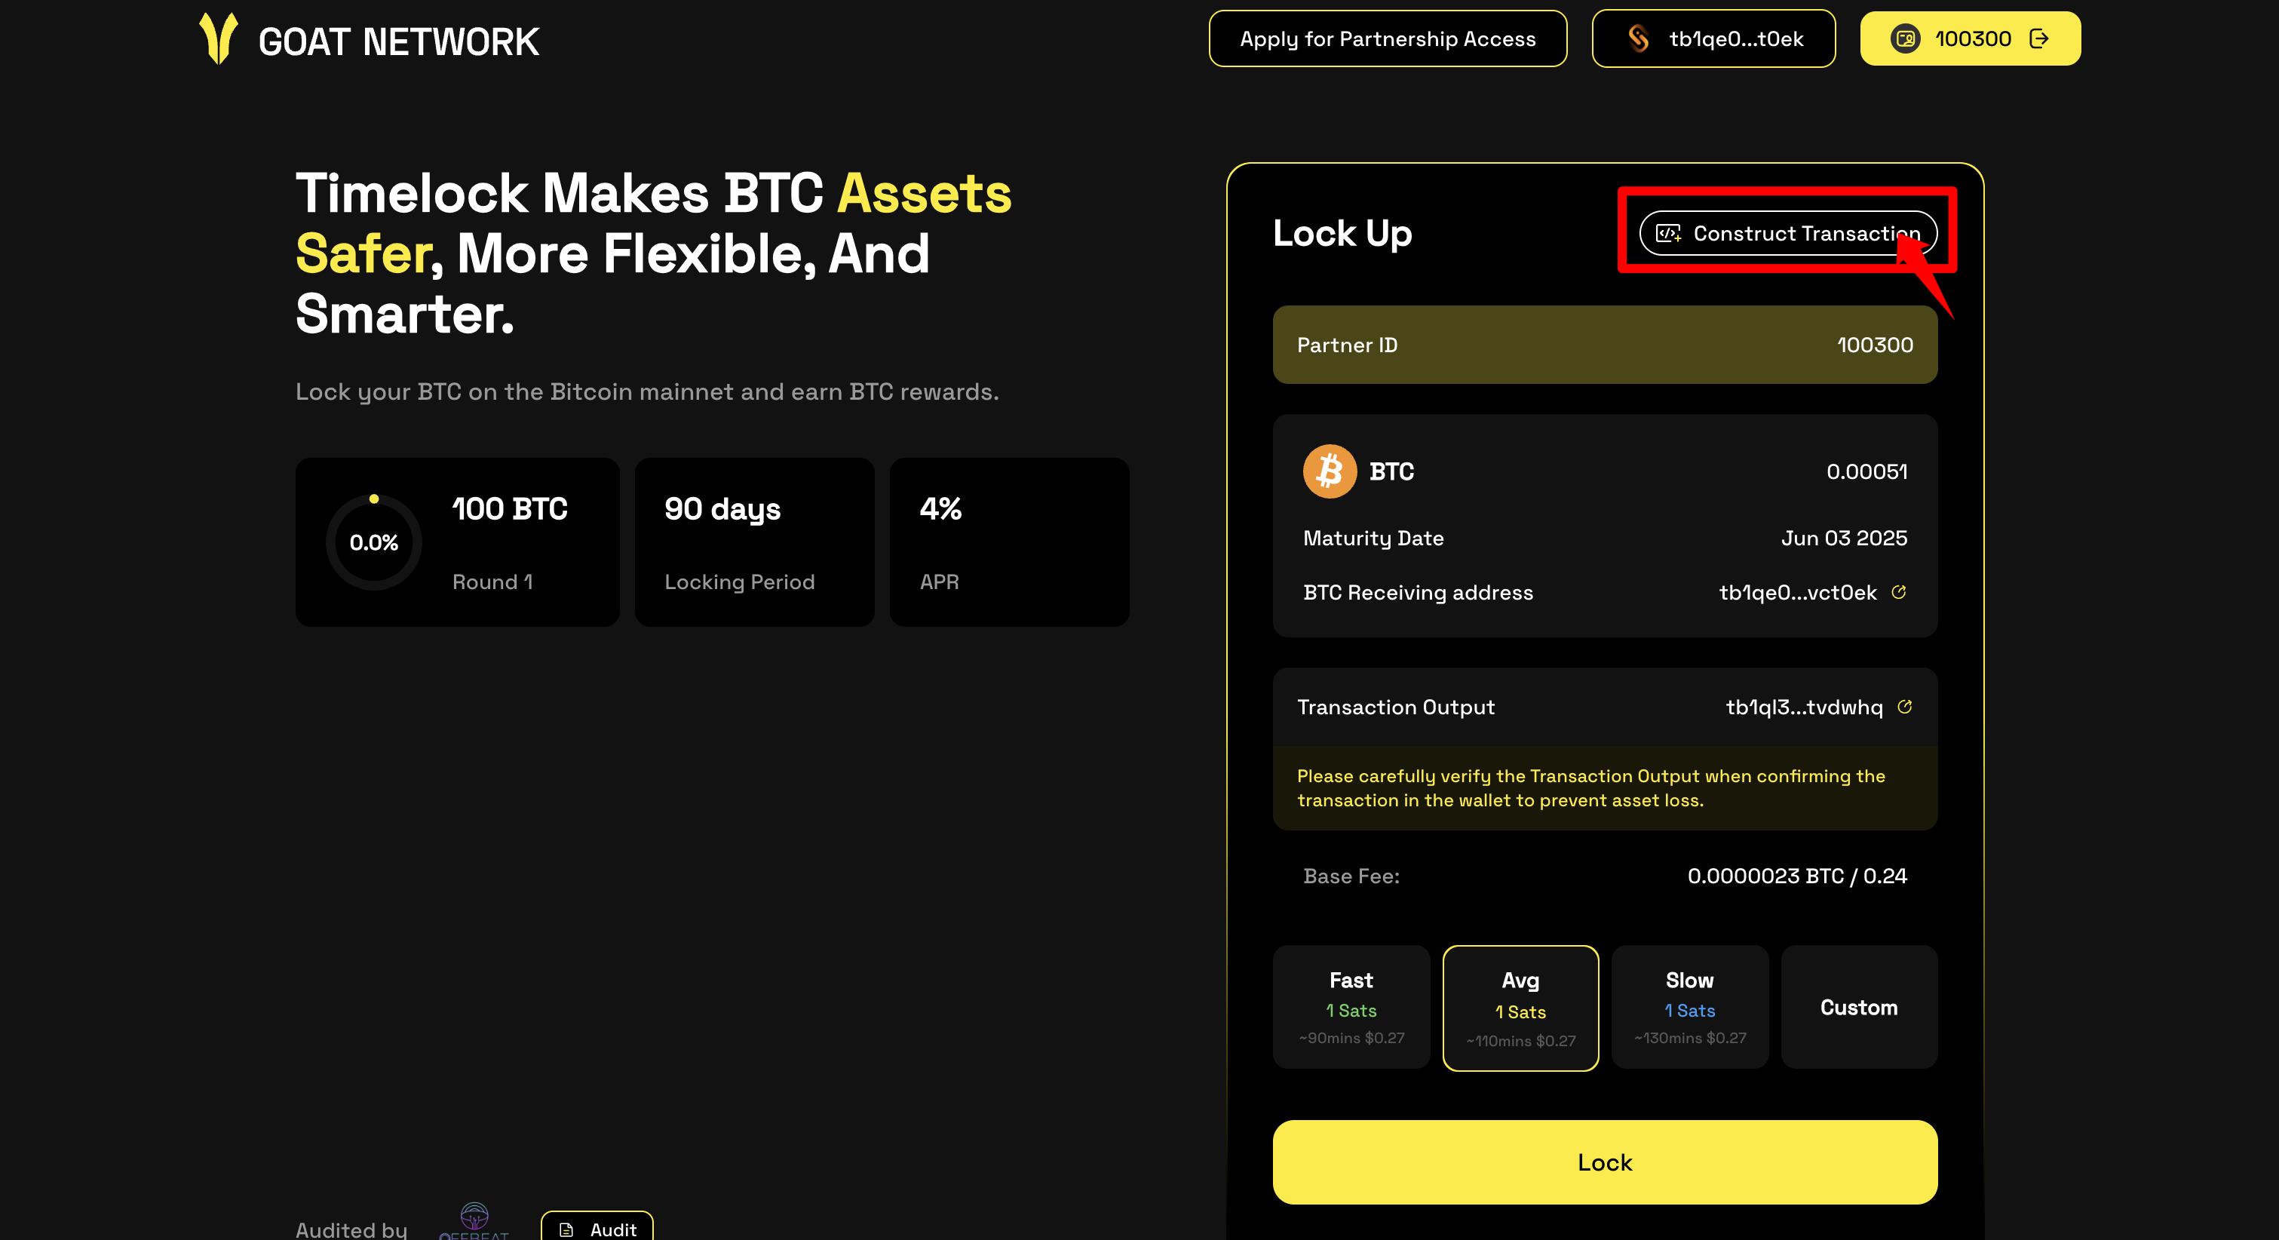Click the yellow Lock button

pyautogui.click(x=1605, y=1162)
